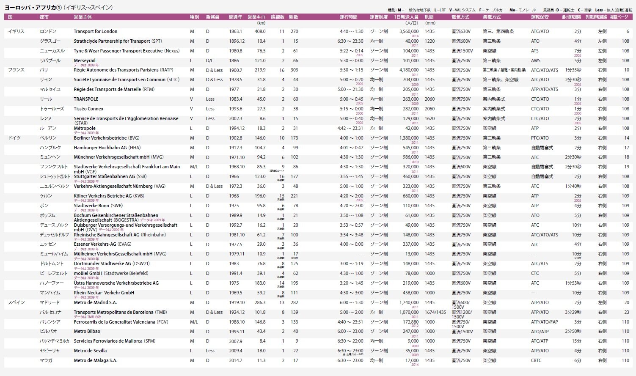Select the country label "ドイツ"
The height and width of the screenshot is (376, 636).
click(14, 138)
